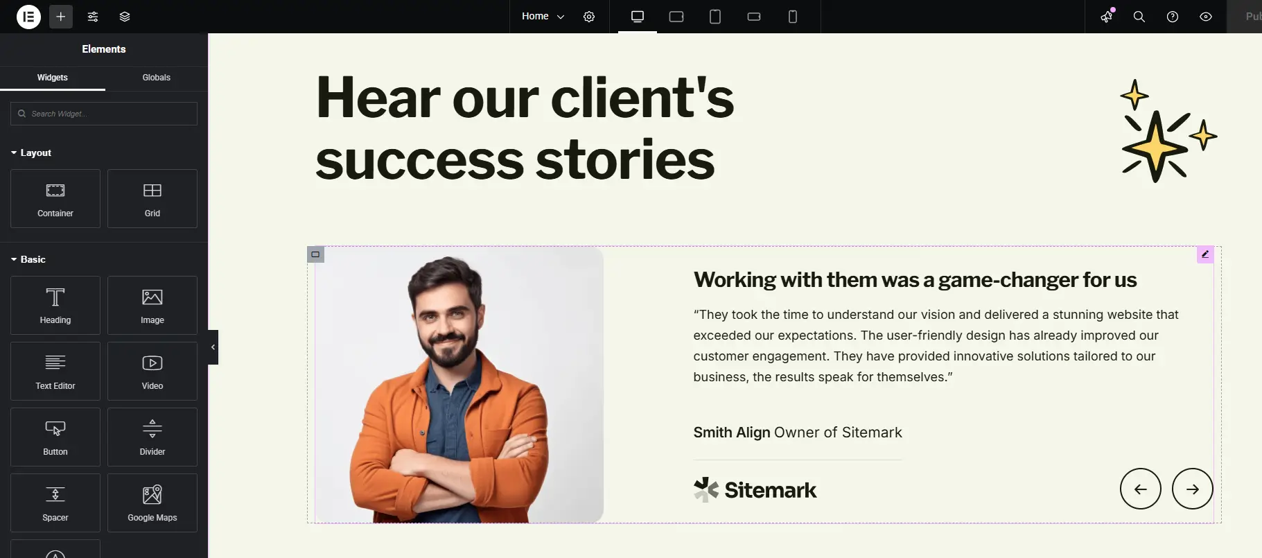Select the testimonial quote paragraph

coord(936,346)
